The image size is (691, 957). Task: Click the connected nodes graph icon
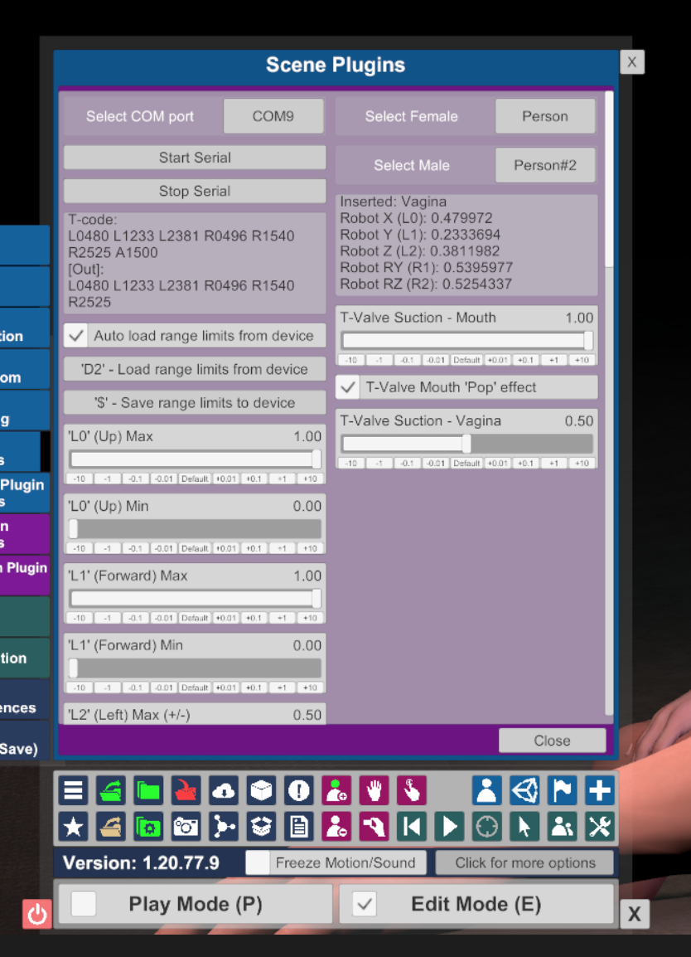click(224, 827)
